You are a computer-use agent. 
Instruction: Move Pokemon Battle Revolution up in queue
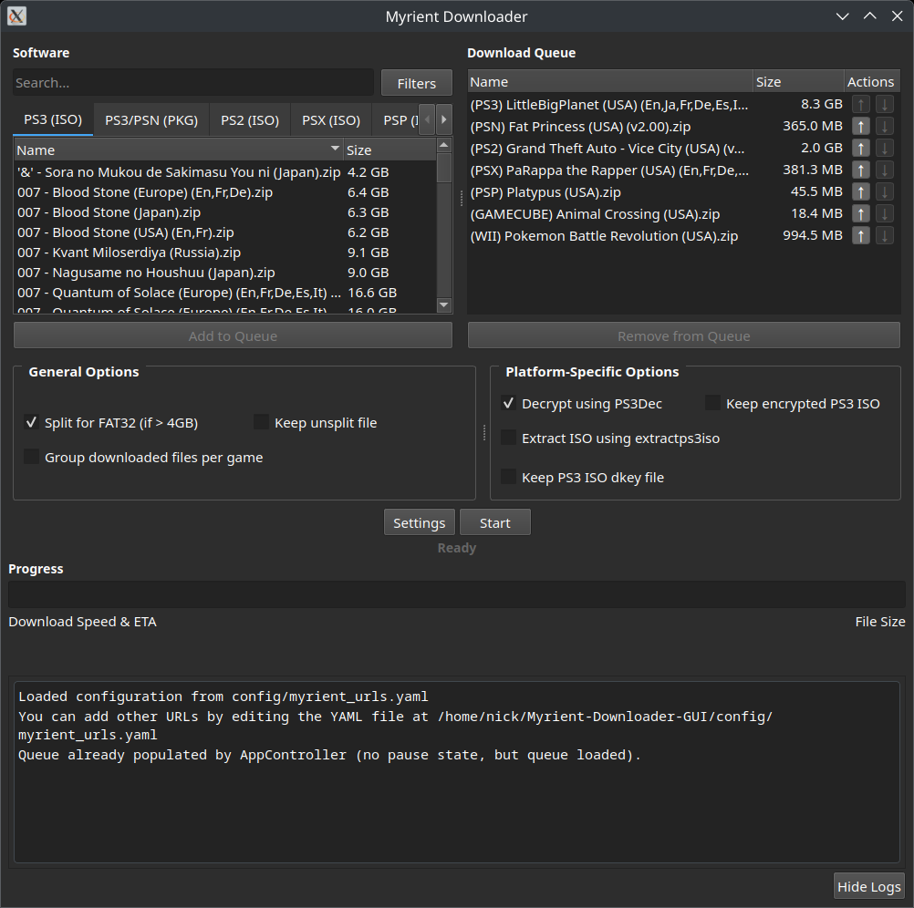tap(860, 235)
